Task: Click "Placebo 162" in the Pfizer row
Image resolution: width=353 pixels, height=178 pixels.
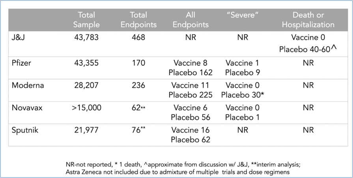Action: point(191,72)
